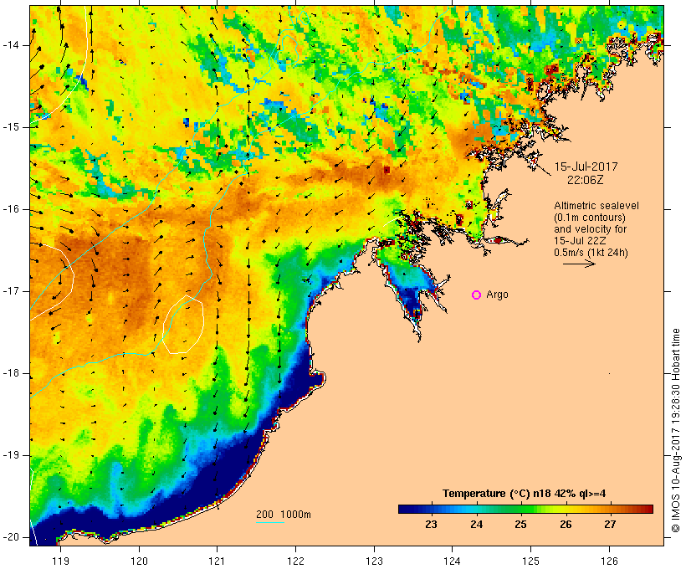
Task: Click longitude axis label 121
Action: pos(217,561)
